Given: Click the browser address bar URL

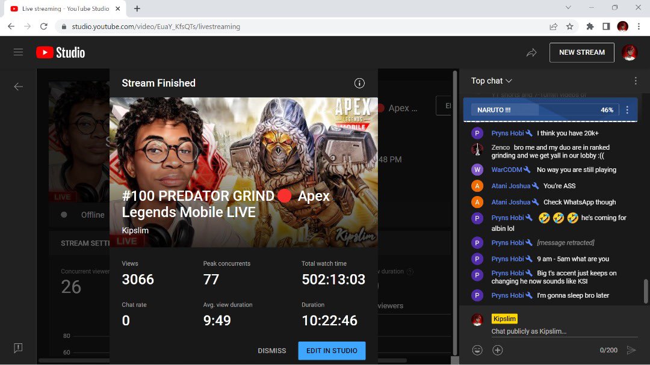Looking at the screenshot, I should [x=156, y=26].
